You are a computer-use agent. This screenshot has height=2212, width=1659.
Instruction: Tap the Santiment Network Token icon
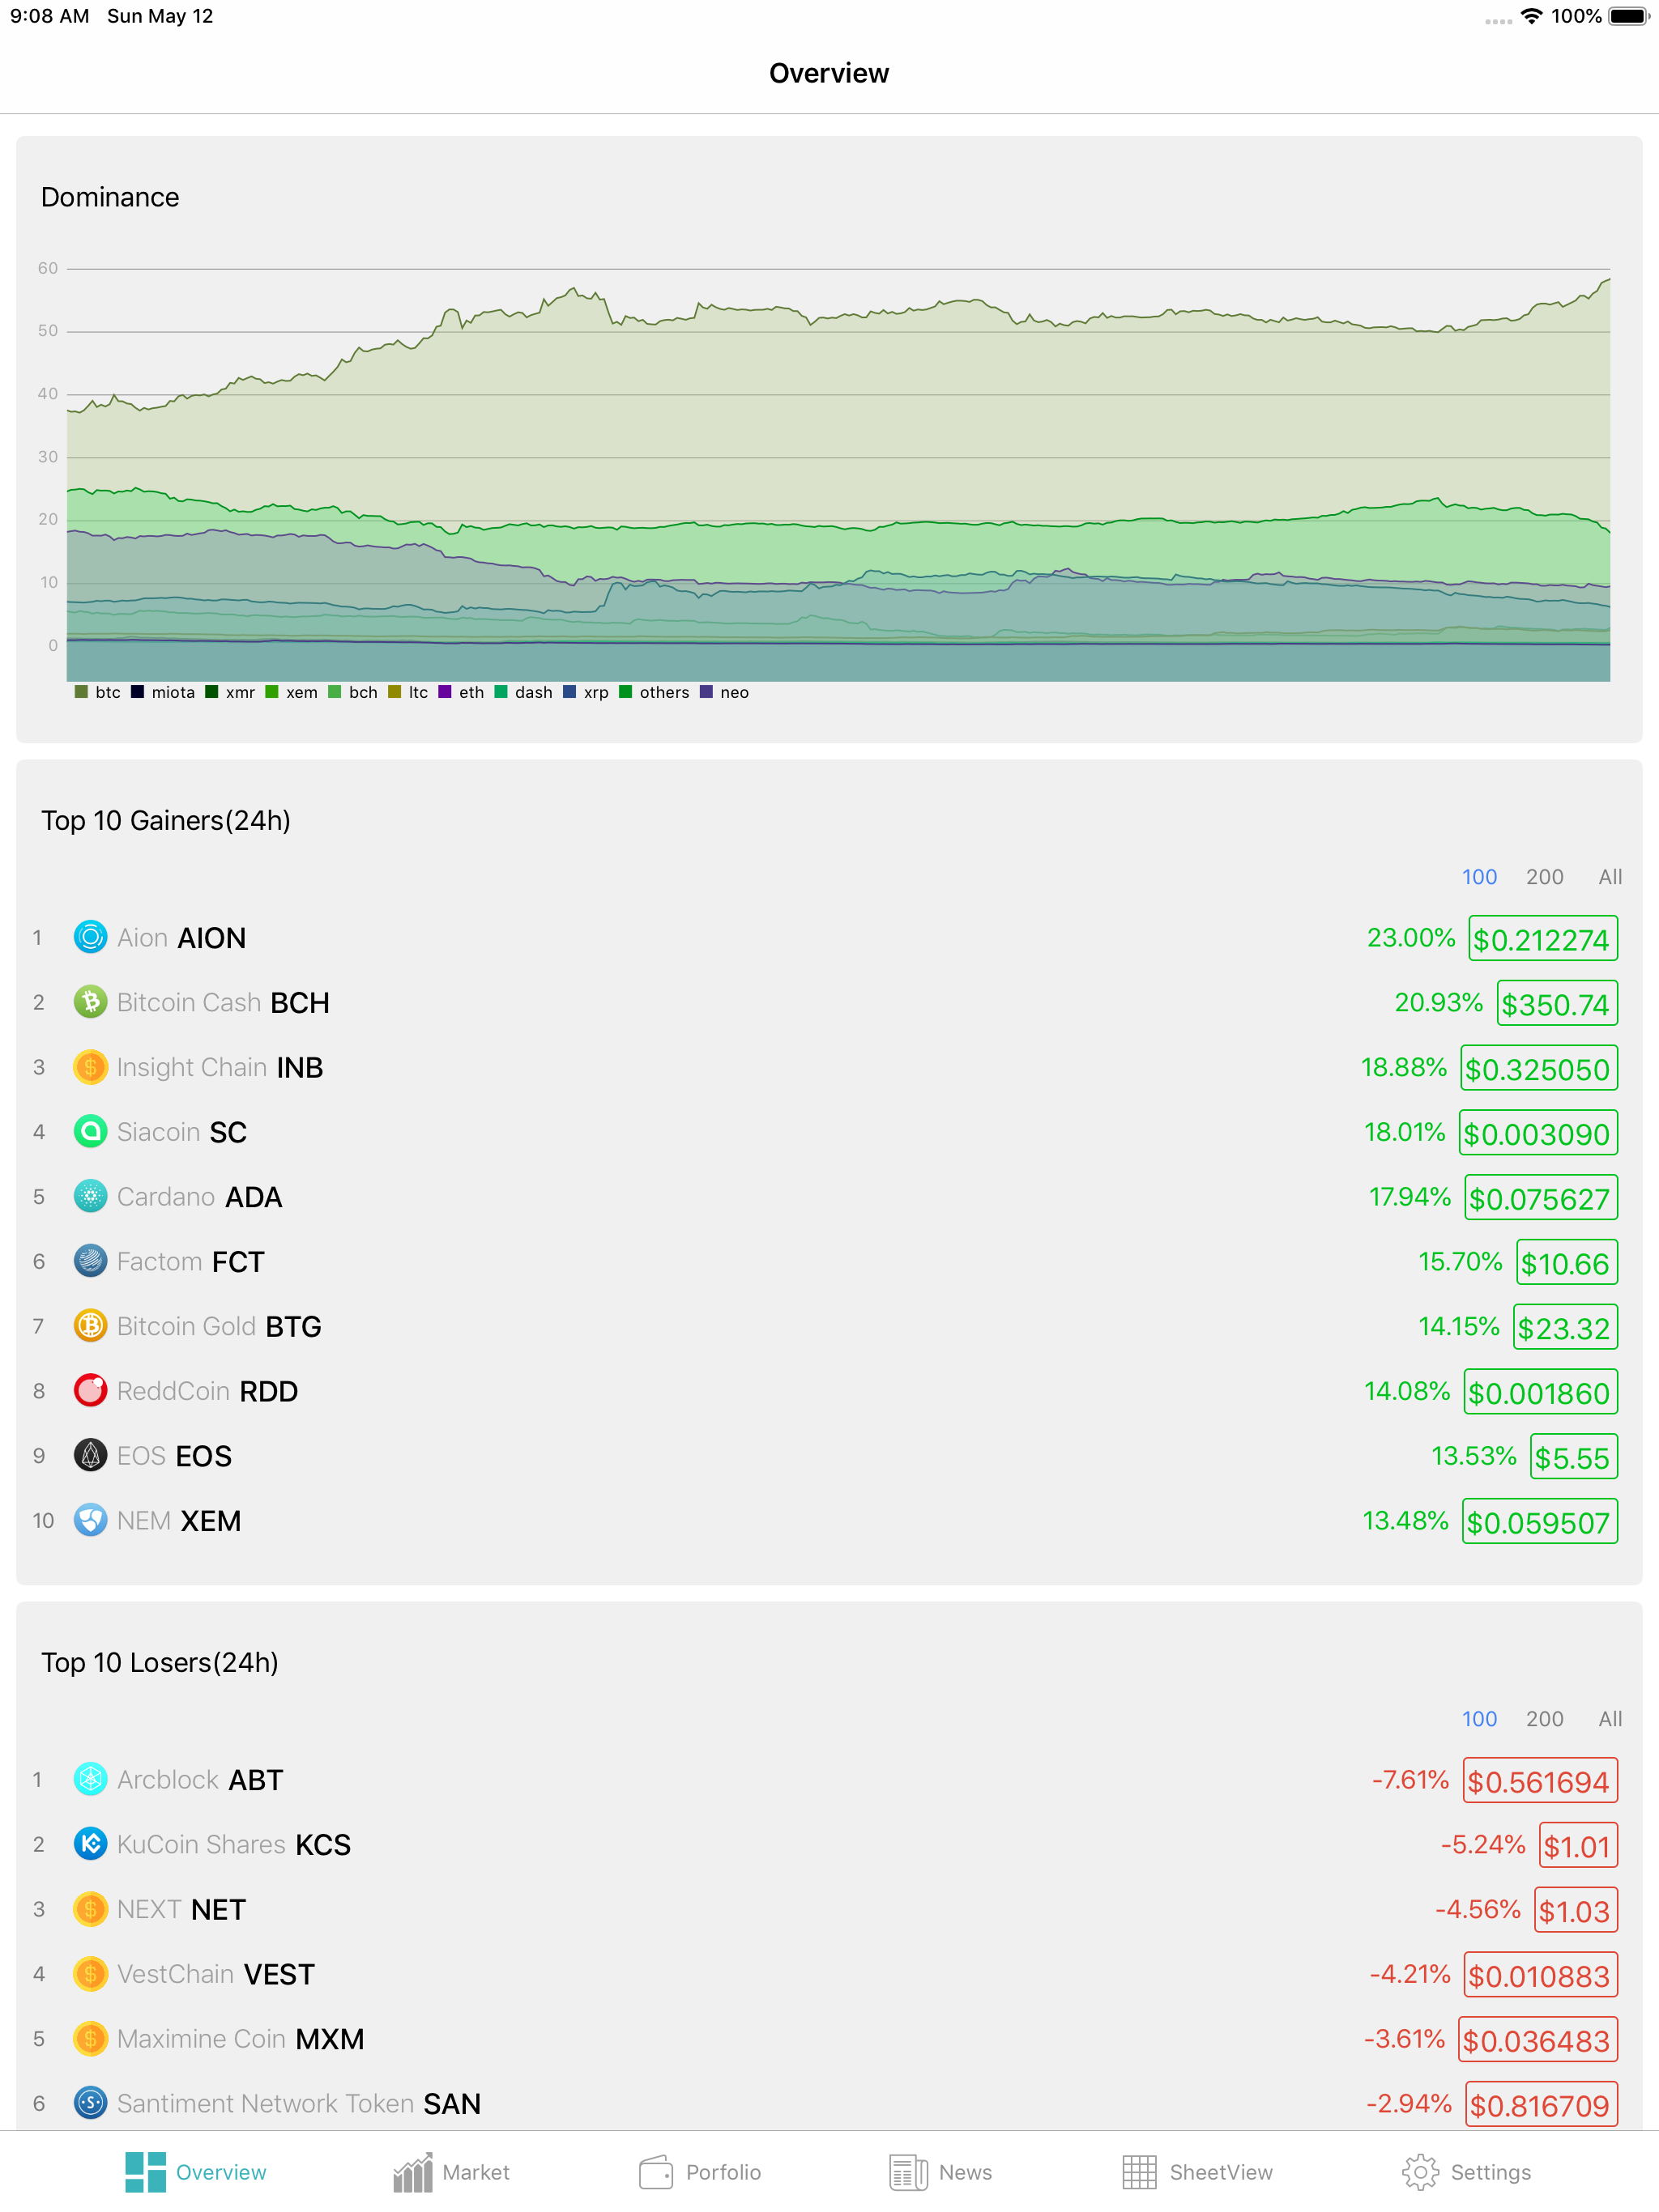90,2103
